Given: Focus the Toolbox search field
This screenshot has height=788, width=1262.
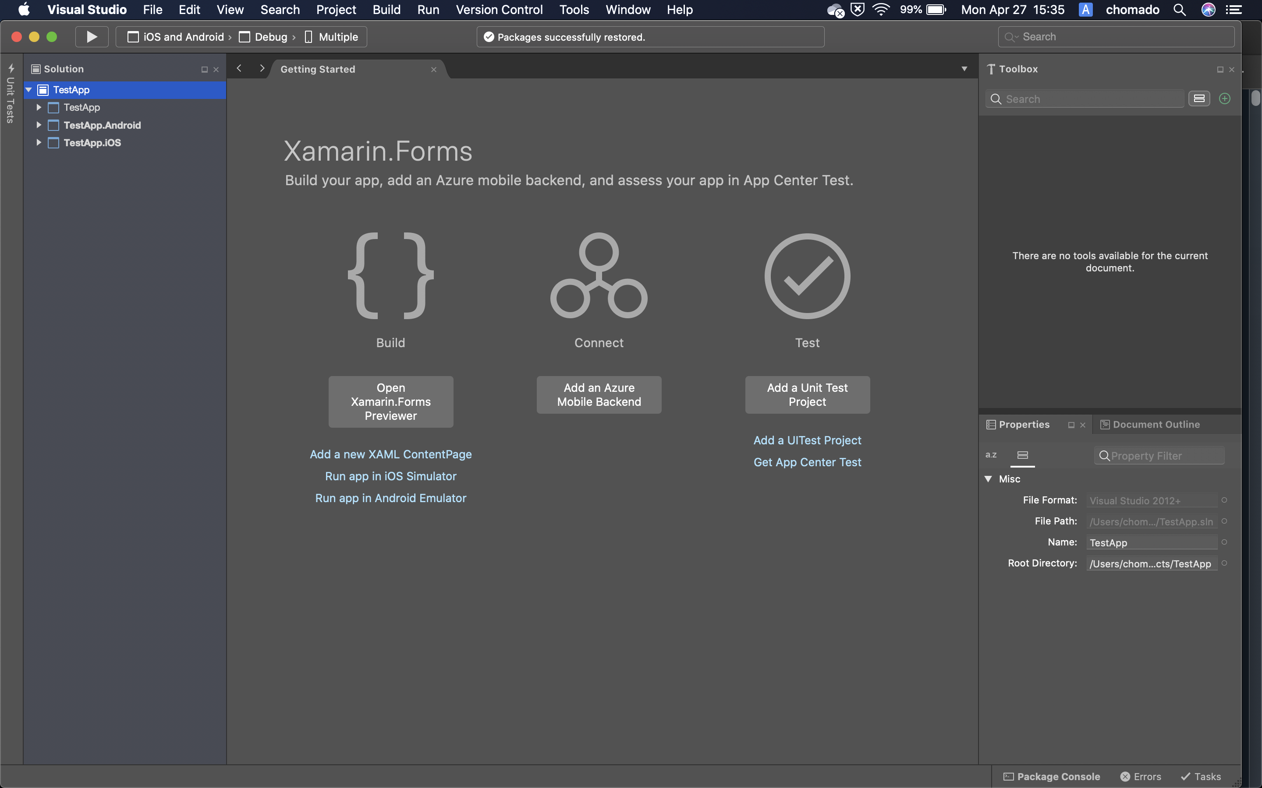Looking at the screenshot, I should coord(1085,99).
